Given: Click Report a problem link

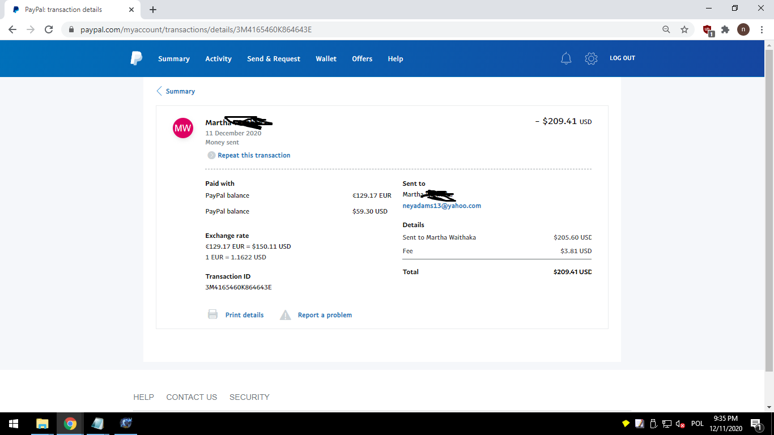Looking at the screenshot, I should pos(325,315).
